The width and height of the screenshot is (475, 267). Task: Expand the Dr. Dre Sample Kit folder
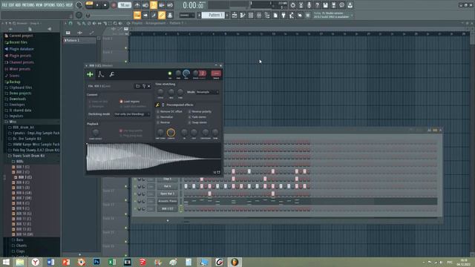point(24,139)
